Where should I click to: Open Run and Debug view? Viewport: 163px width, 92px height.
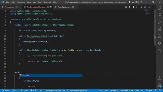coord(159,22)
